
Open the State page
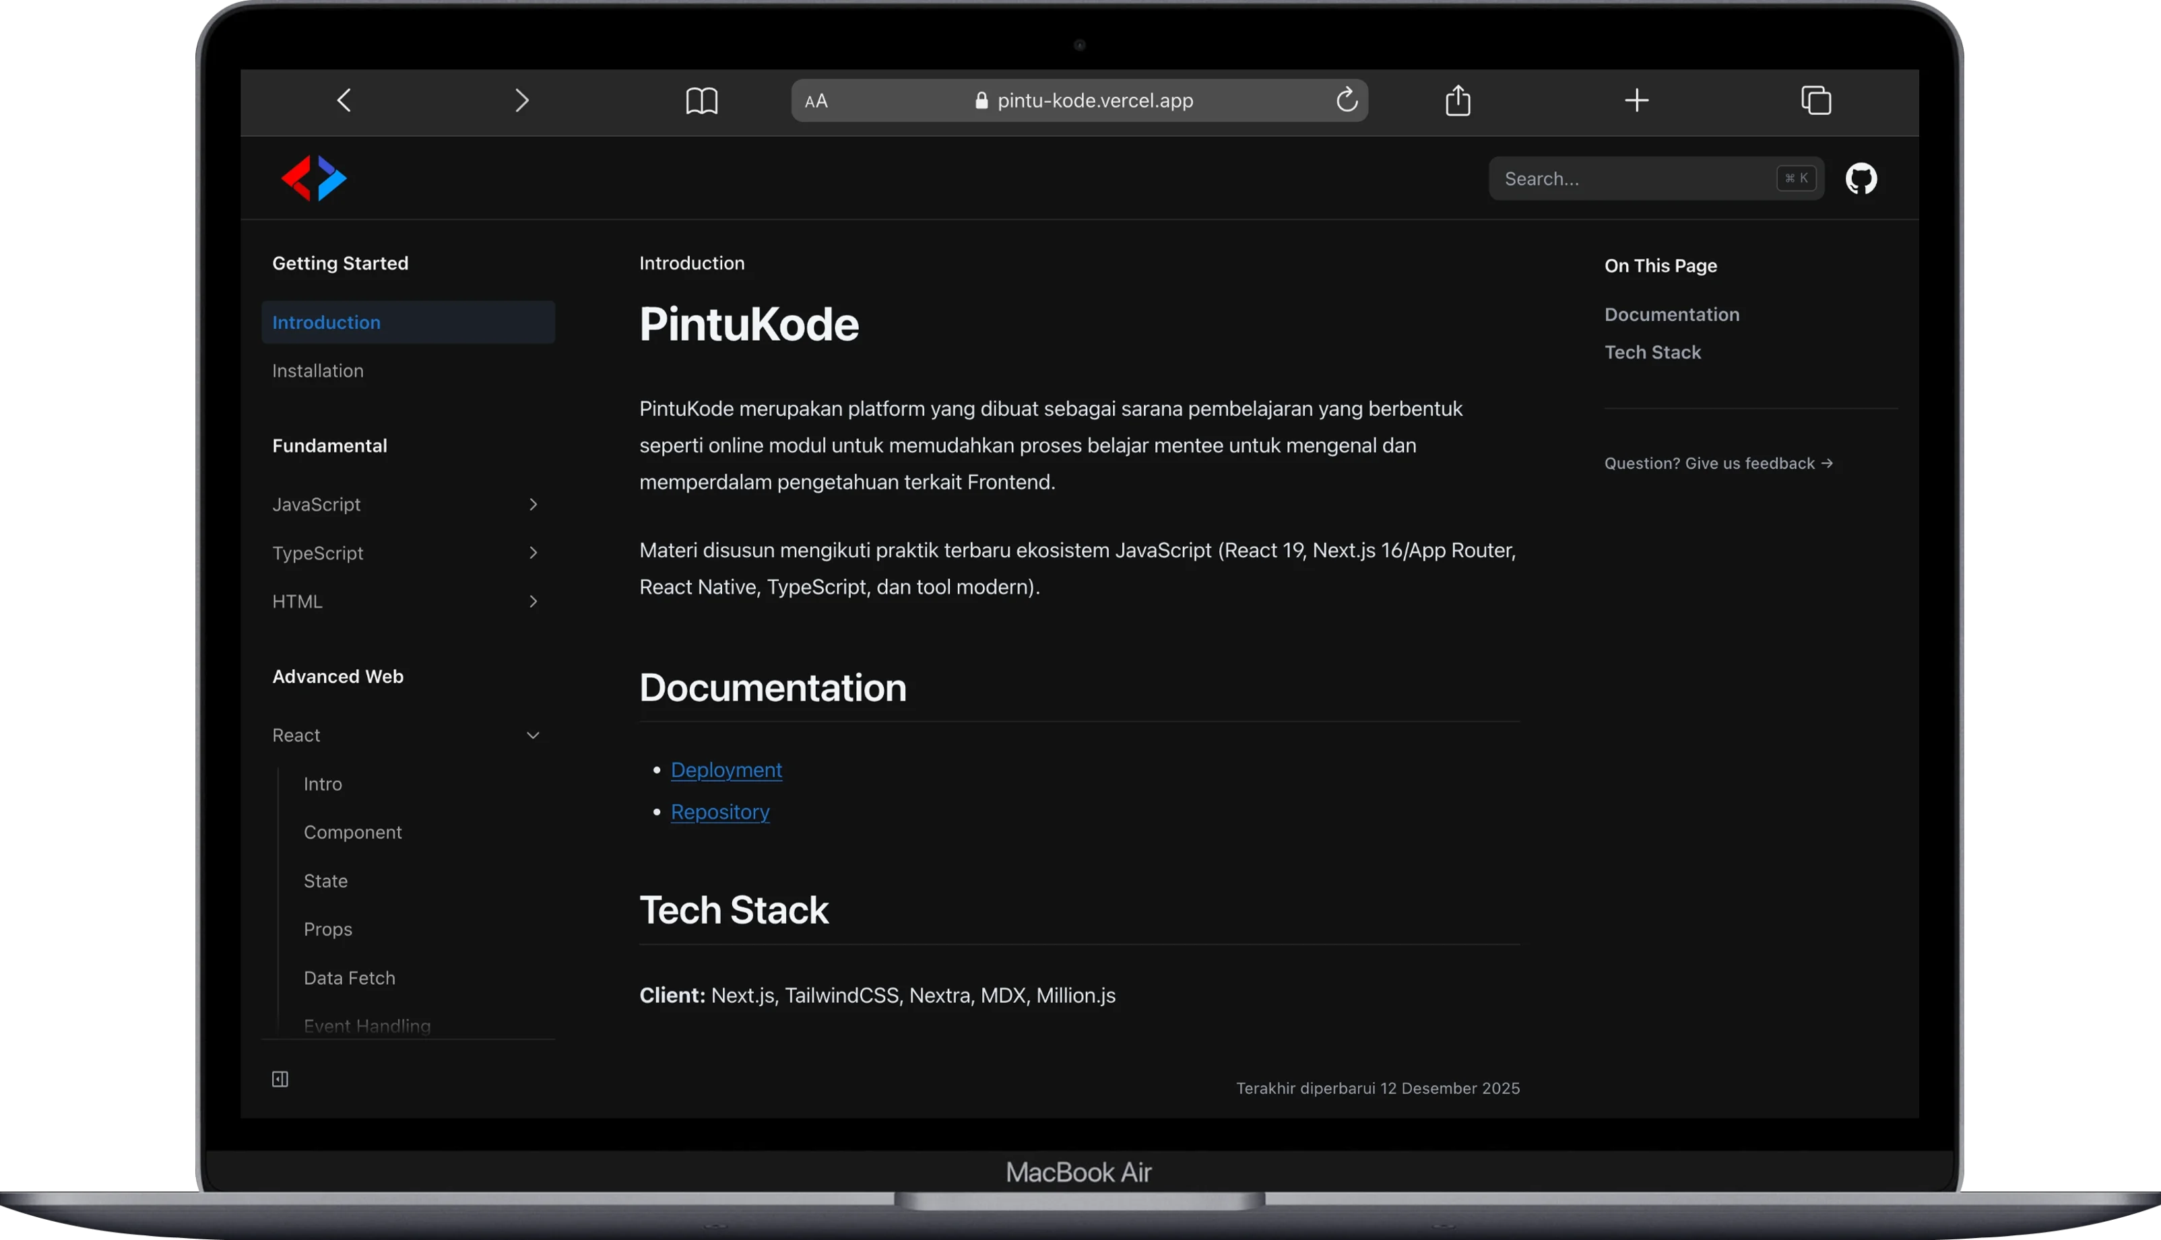[325, 881]
